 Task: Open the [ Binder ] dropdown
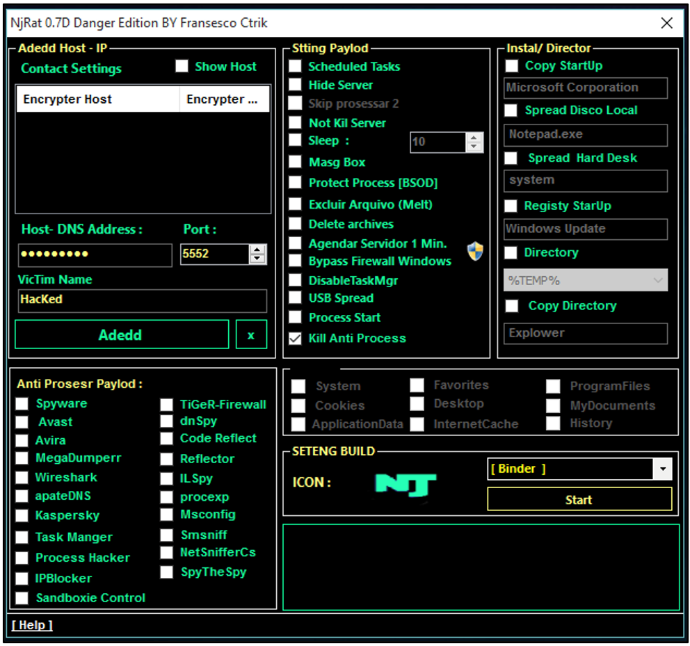click(x=662, y=469)
